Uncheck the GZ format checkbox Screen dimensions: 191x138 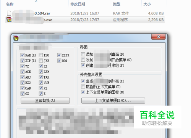coord(22,94)
